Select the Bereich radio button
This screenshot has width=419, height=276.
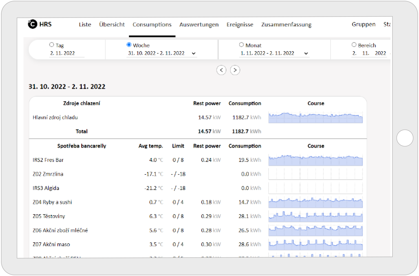pos(354,45)
